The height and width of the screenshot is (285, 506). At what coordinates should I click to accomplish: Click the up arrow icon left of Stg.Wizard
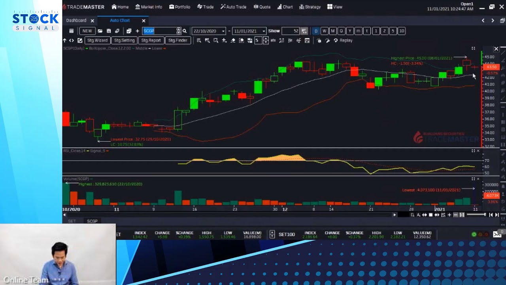click(64, 40)
